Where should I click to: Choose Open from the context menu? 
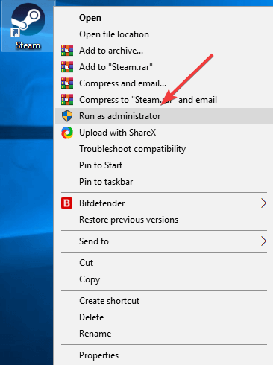point(164,18)
